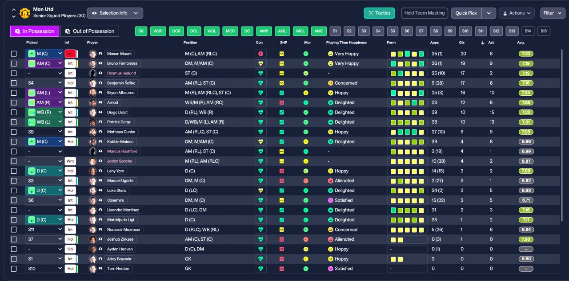Viewport: 569px width, 281px height.
Task: Click Tom Heaton's green heart condition icon
Action: pyautogui.click(x=260, y=269)
